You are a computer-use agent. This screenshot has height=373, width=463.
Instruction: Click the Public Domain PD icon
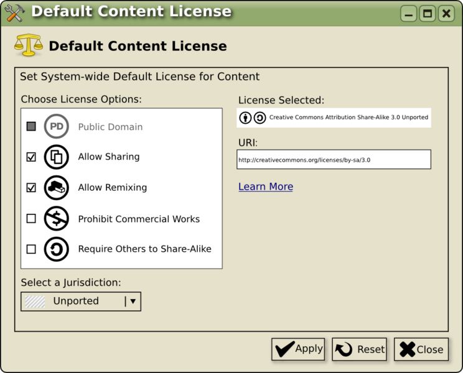(57, 126)
